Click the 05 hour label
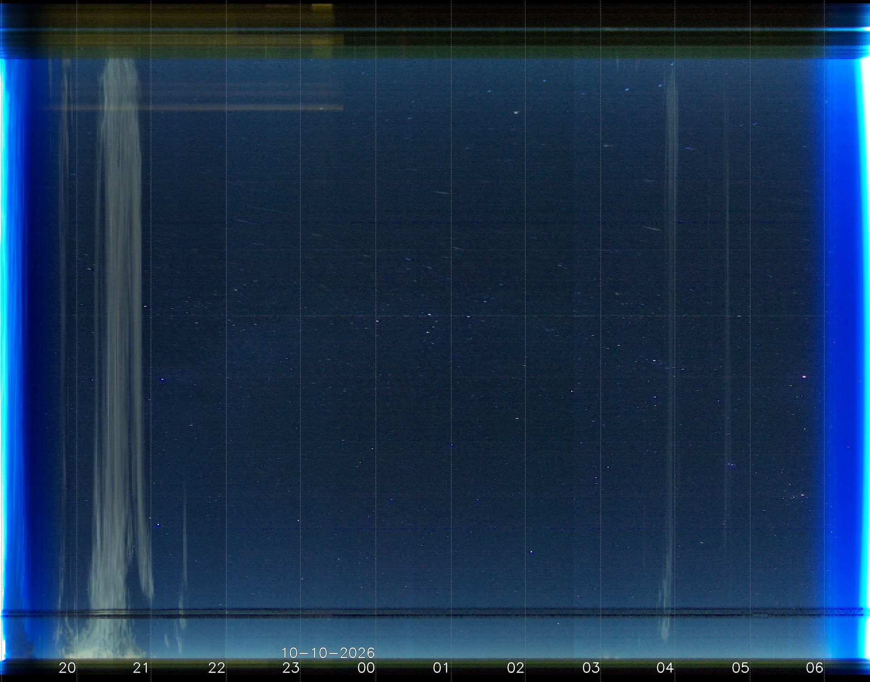 click(x=740, y=668)
